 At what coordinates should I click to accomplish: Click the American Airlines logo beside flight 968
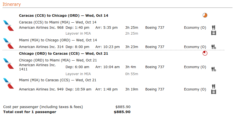(x=8, y=25)
